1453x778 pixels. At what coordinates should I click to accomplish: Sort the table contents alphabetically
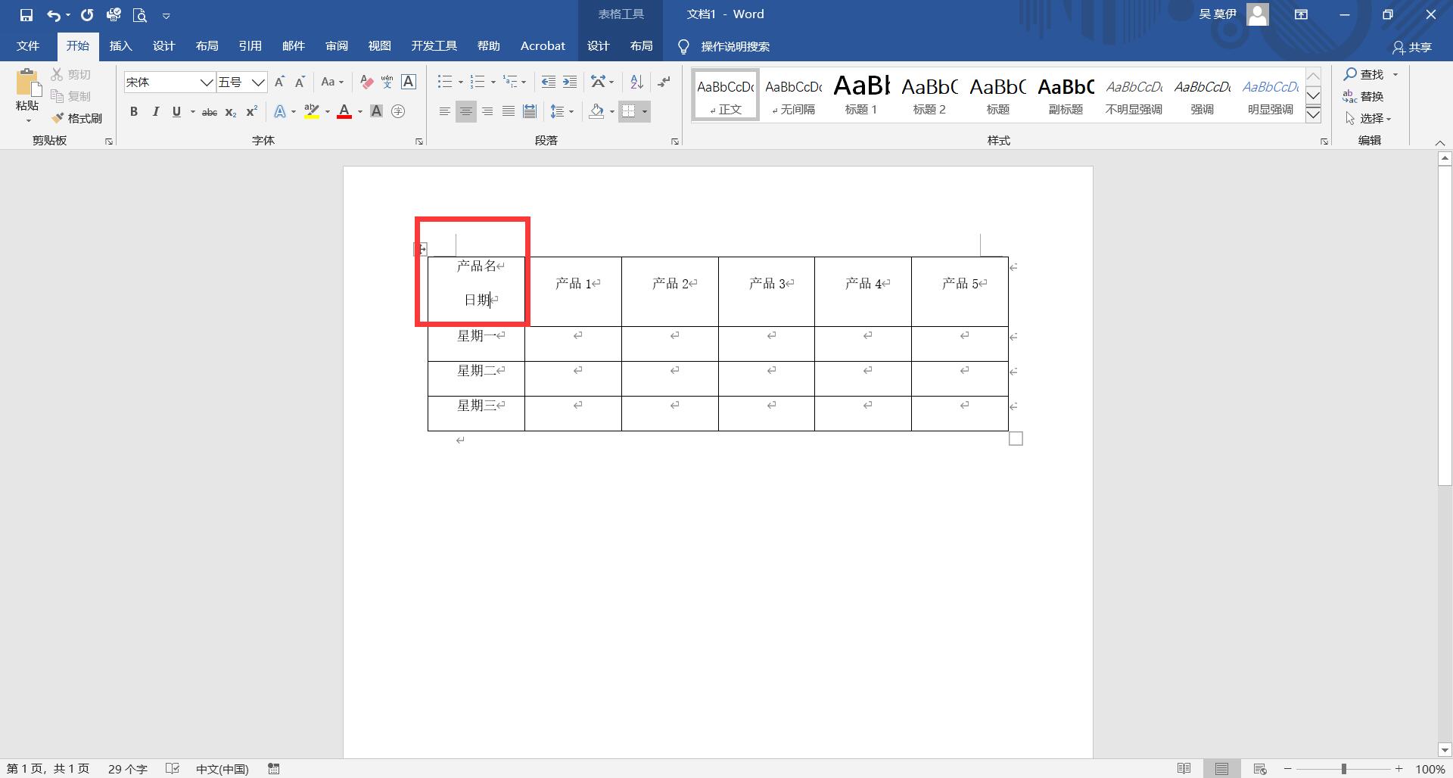(635, 82)
